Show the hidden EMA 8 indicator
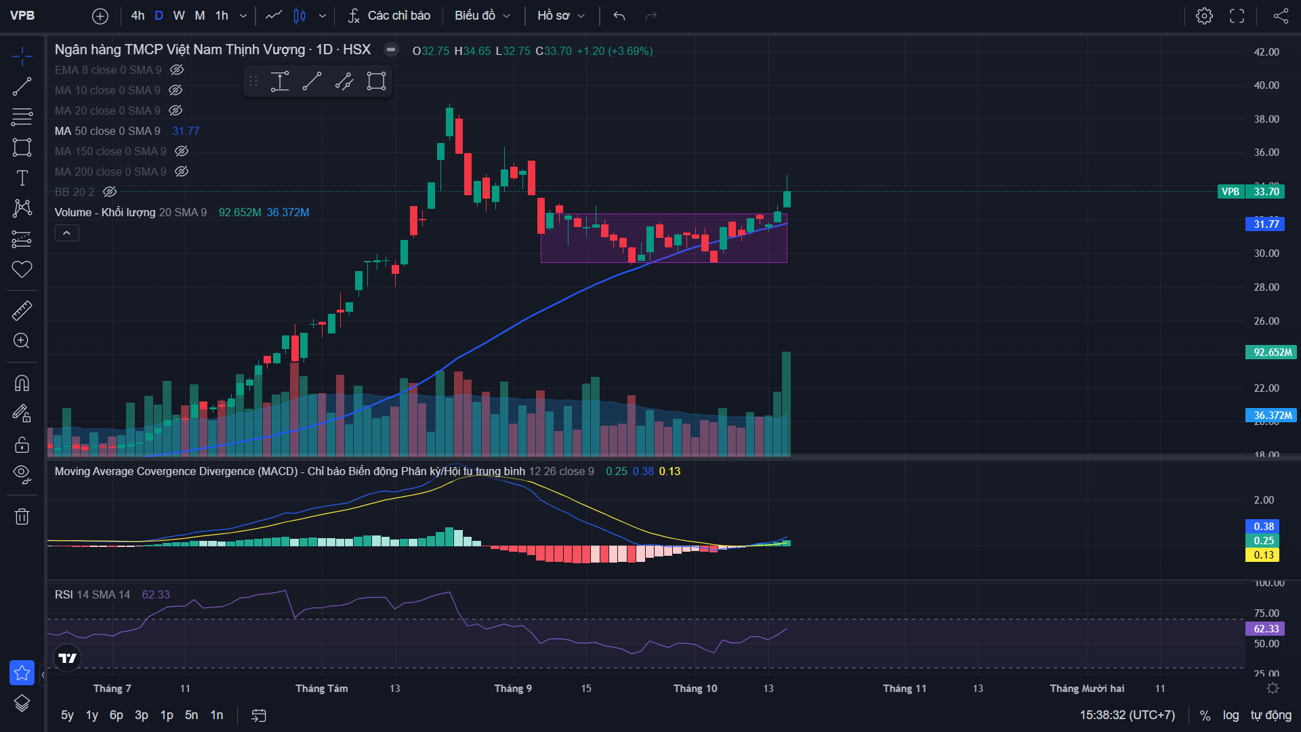 177,70
